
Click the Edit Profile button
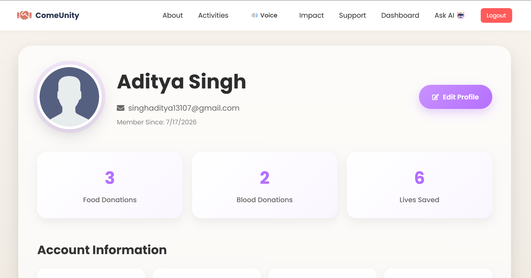tap(455, 97)
